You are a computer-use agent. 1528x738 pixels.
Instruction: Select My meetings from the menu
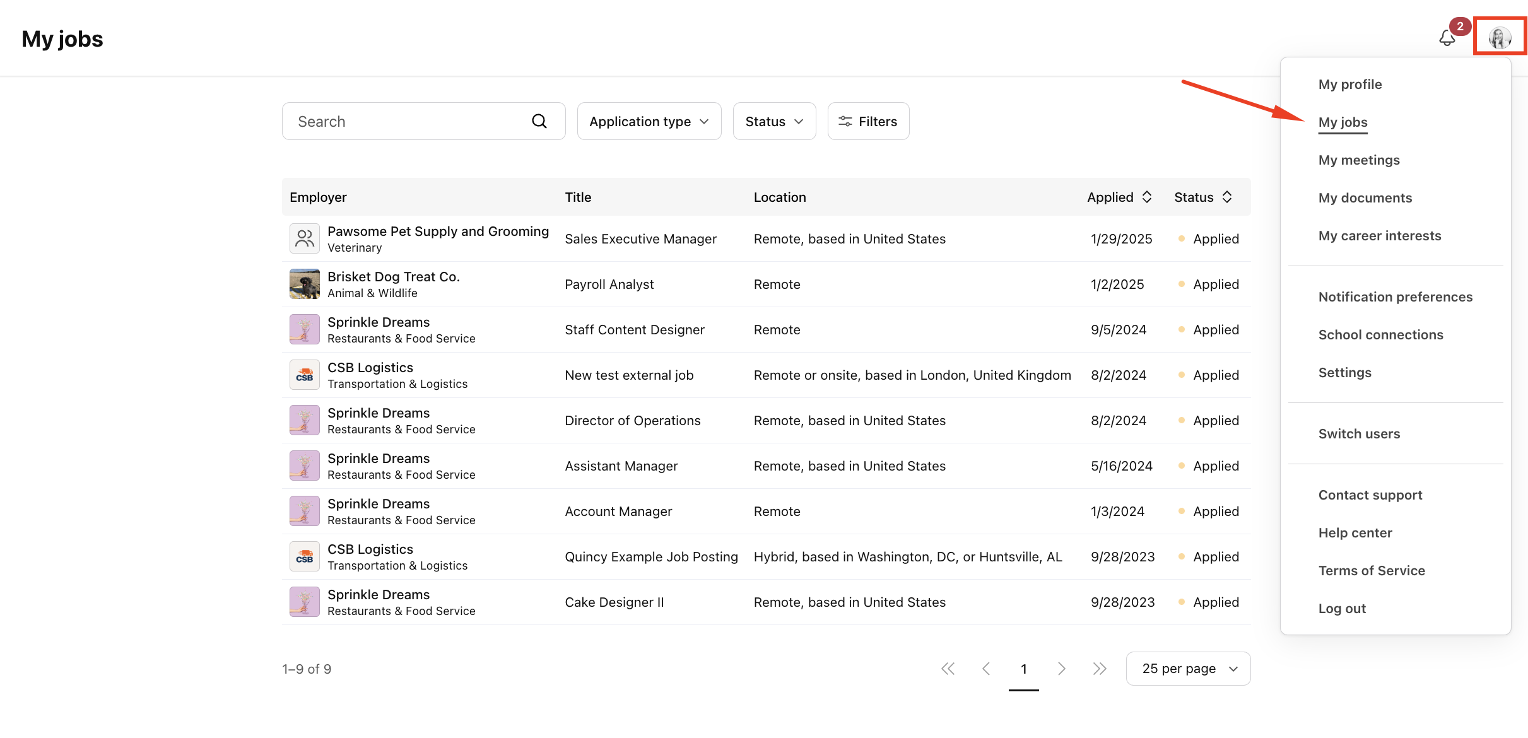(1359, 160)
